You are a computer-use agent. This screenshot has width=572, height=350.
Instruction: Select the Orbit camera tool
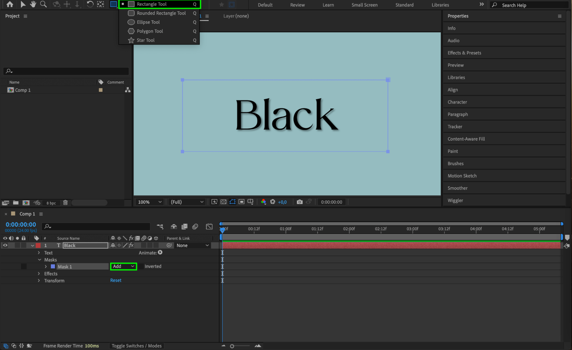[56, 4]
